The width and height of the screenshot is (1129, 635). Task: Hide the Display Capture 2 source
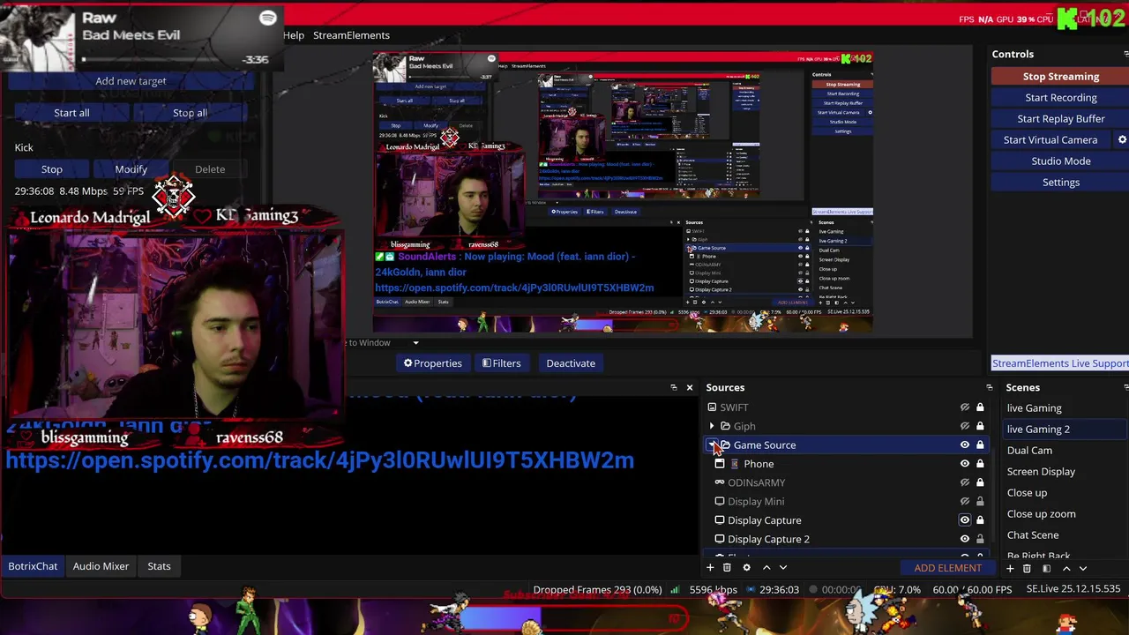[965, 539]
